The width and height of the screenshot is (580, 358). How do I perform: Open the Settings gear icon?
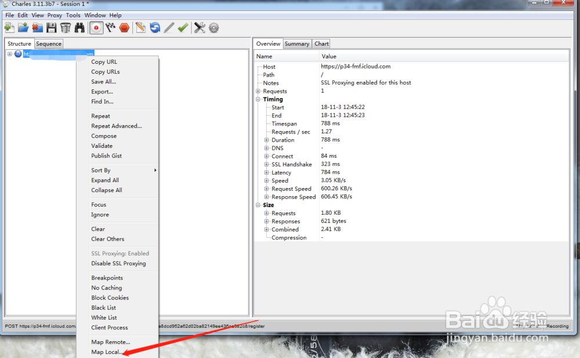click(x=214, y=28)
